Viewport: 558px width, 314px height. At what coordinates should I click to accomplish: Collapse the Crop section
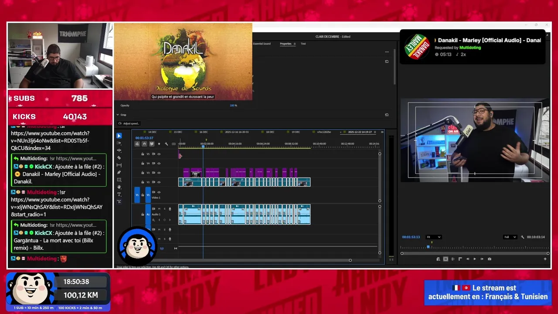coord(118,115)
